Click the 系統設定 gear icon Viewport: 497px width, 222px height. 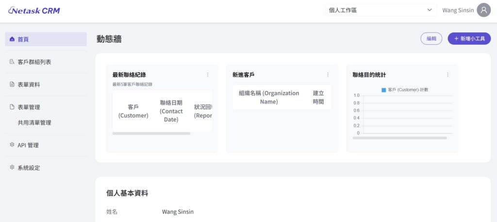[12, 168]
